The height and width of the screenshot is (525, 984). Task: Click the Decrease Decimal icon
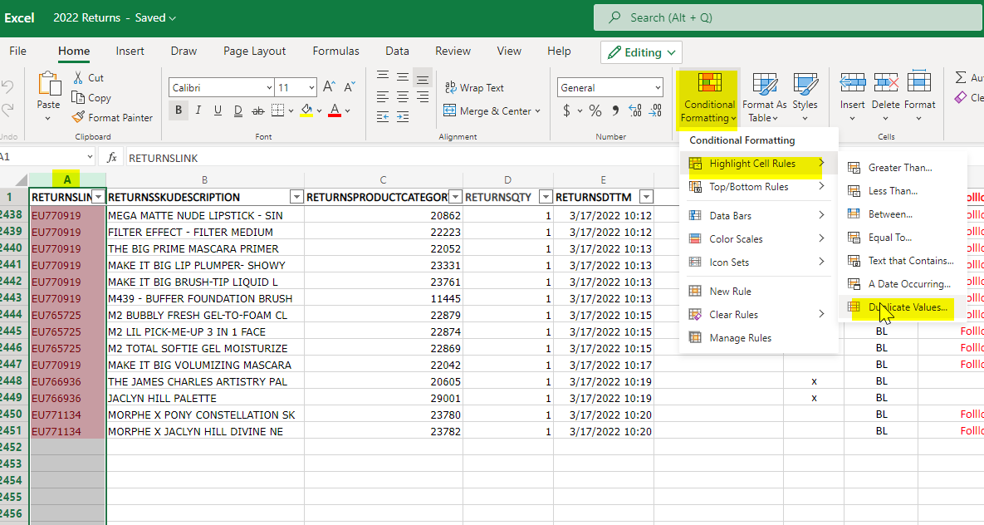pos(655,111)
